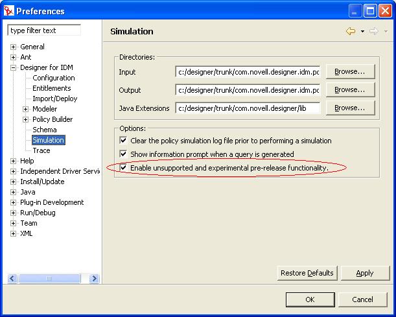Image resolution: width=396 pixels, height=317 pixels.
Task: Expand the Help tree node
Action: click(13, 161)
